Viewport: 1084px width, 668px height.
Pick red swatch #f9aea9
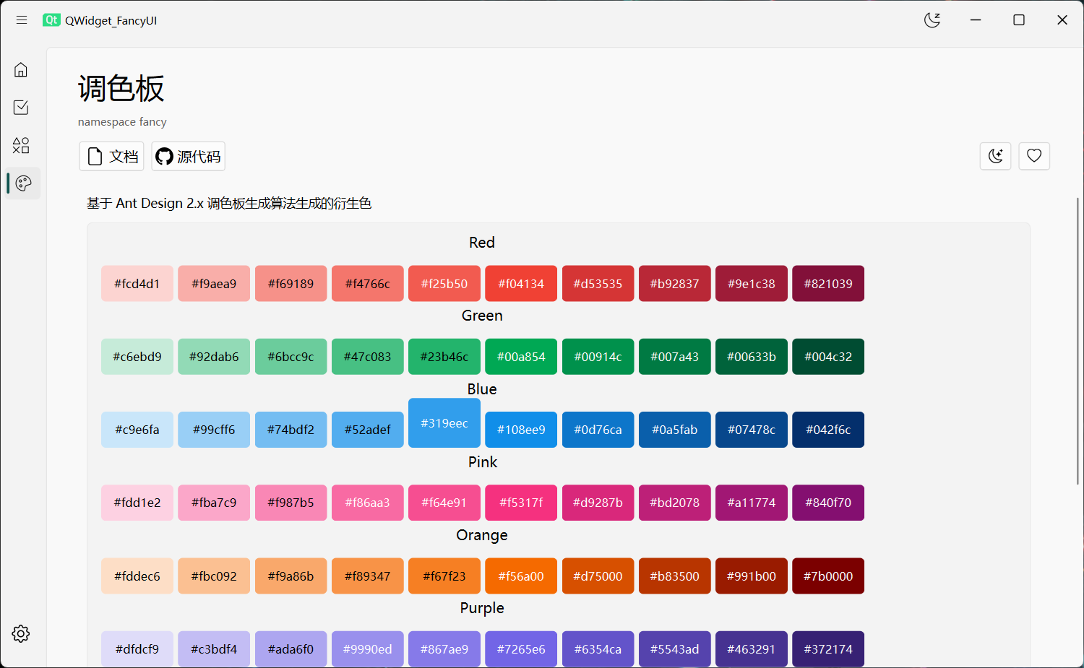214,284
